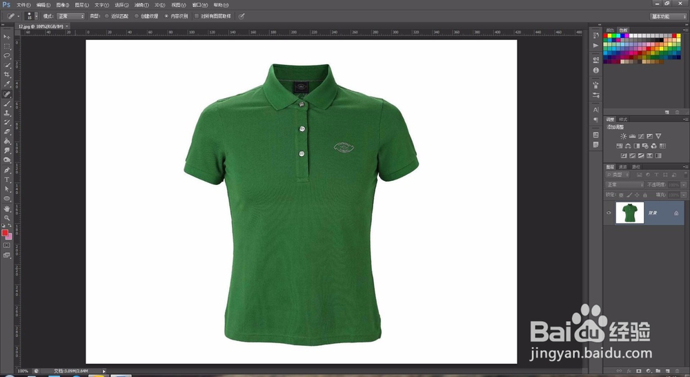The image size is (690, 377).
Task: Select the Eraser tool
Action: [7, 132]
